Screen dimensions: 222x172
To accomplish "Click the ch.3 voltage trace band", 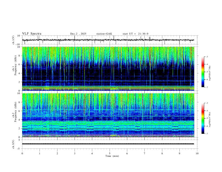I will (x=108, y=144).
